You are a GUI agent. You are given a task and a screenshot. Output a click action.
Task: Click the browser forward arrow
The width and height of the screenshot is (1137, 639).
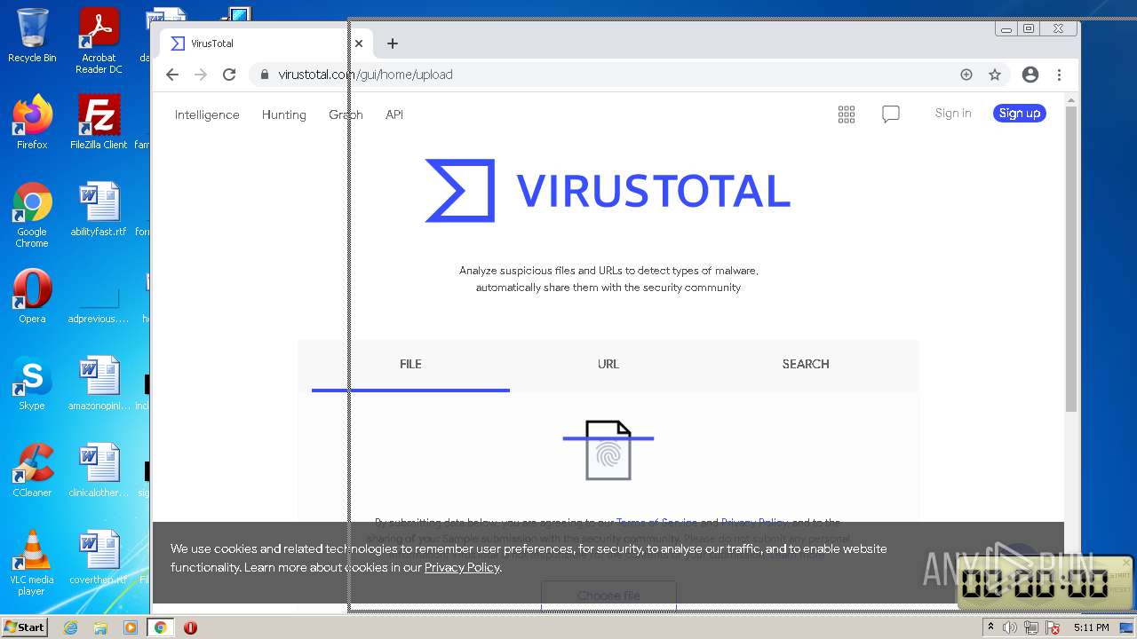click(201, 75)
